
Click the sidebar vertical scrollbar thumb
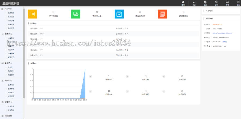coord(24,53)
